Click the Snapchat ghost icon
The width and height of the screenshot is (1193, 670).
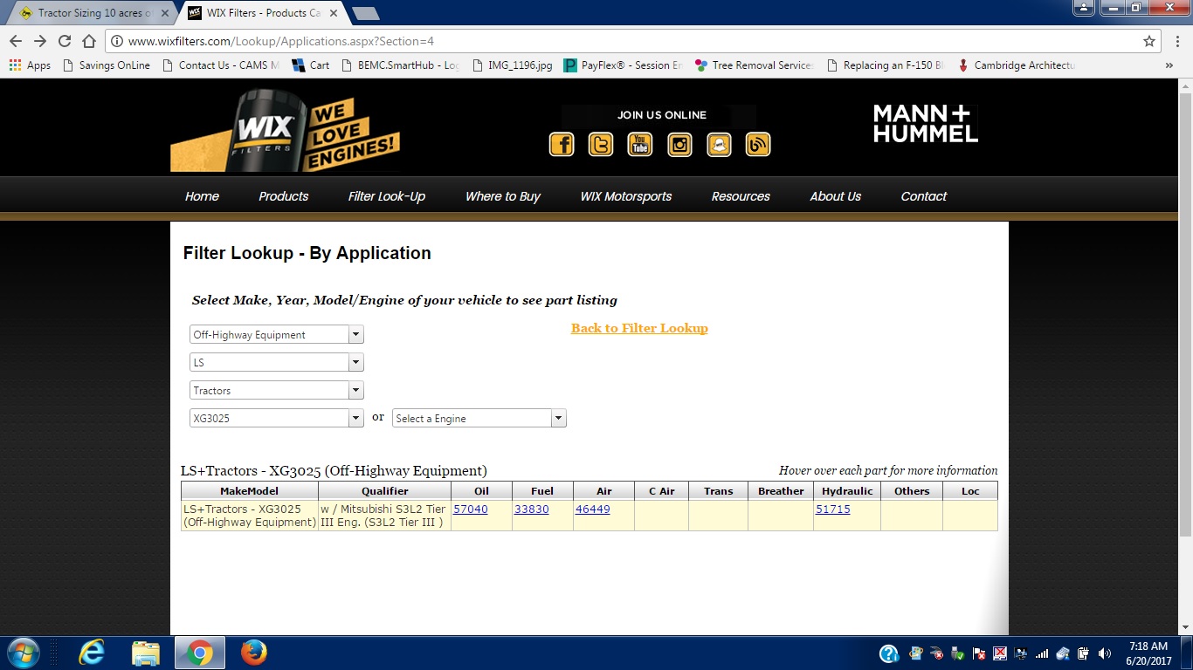719,144
